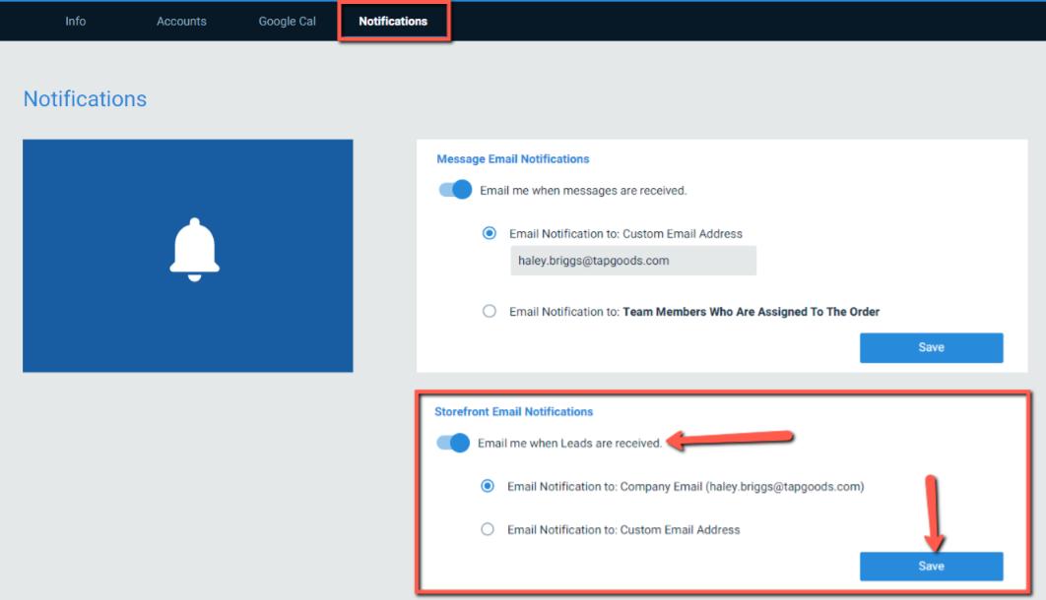Screen dimensions: 1046x600
Task: Toggle 'Email me when Leads are received'
Action: pyautogui.click(x=453, y=443)
